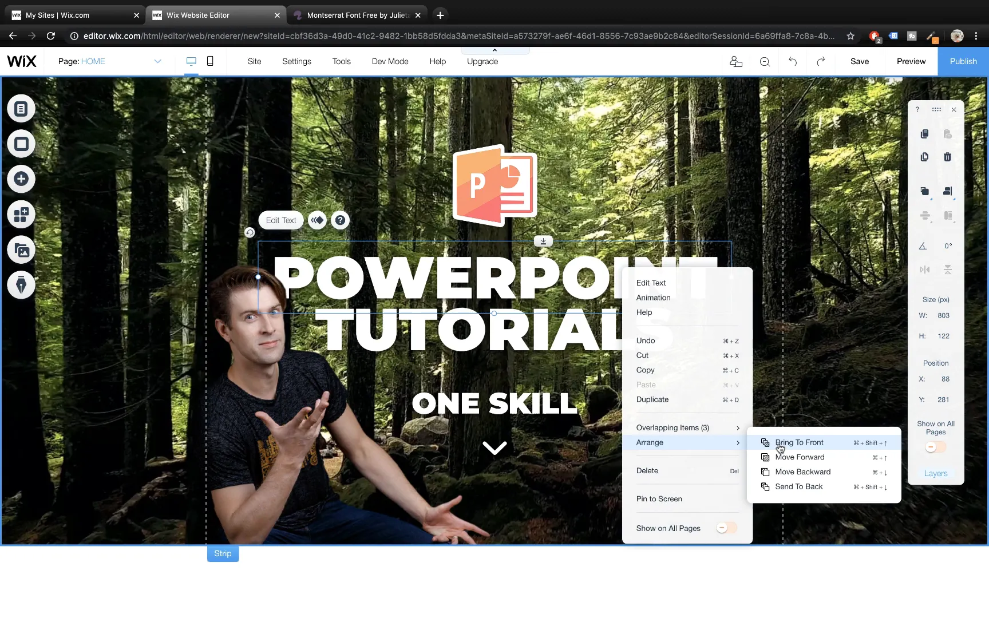Click the rotation angle icon in toolbar panel
This screenshot has width=989, height=618.
[x=923, y=246]
